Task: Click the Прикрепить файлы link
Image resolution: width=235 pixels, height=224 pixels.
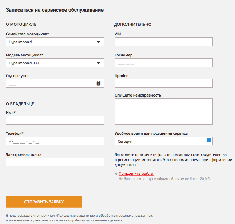Action: click(x=136, y=174)
